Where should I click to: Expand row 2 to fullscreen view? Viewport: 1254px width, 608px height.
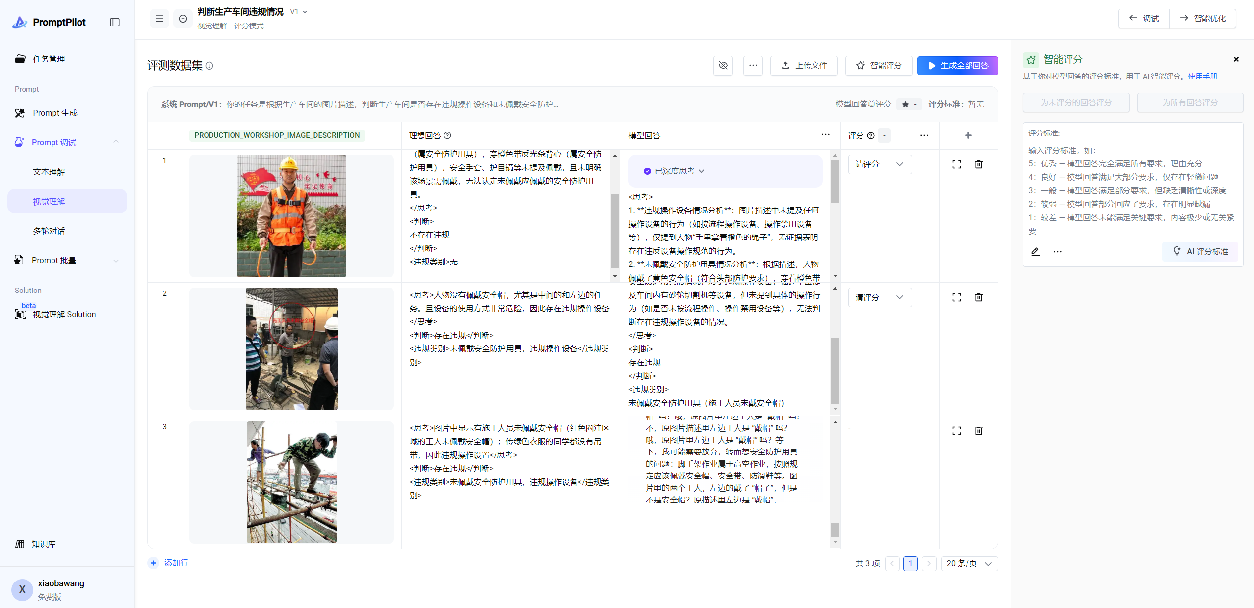pos(956,297)
